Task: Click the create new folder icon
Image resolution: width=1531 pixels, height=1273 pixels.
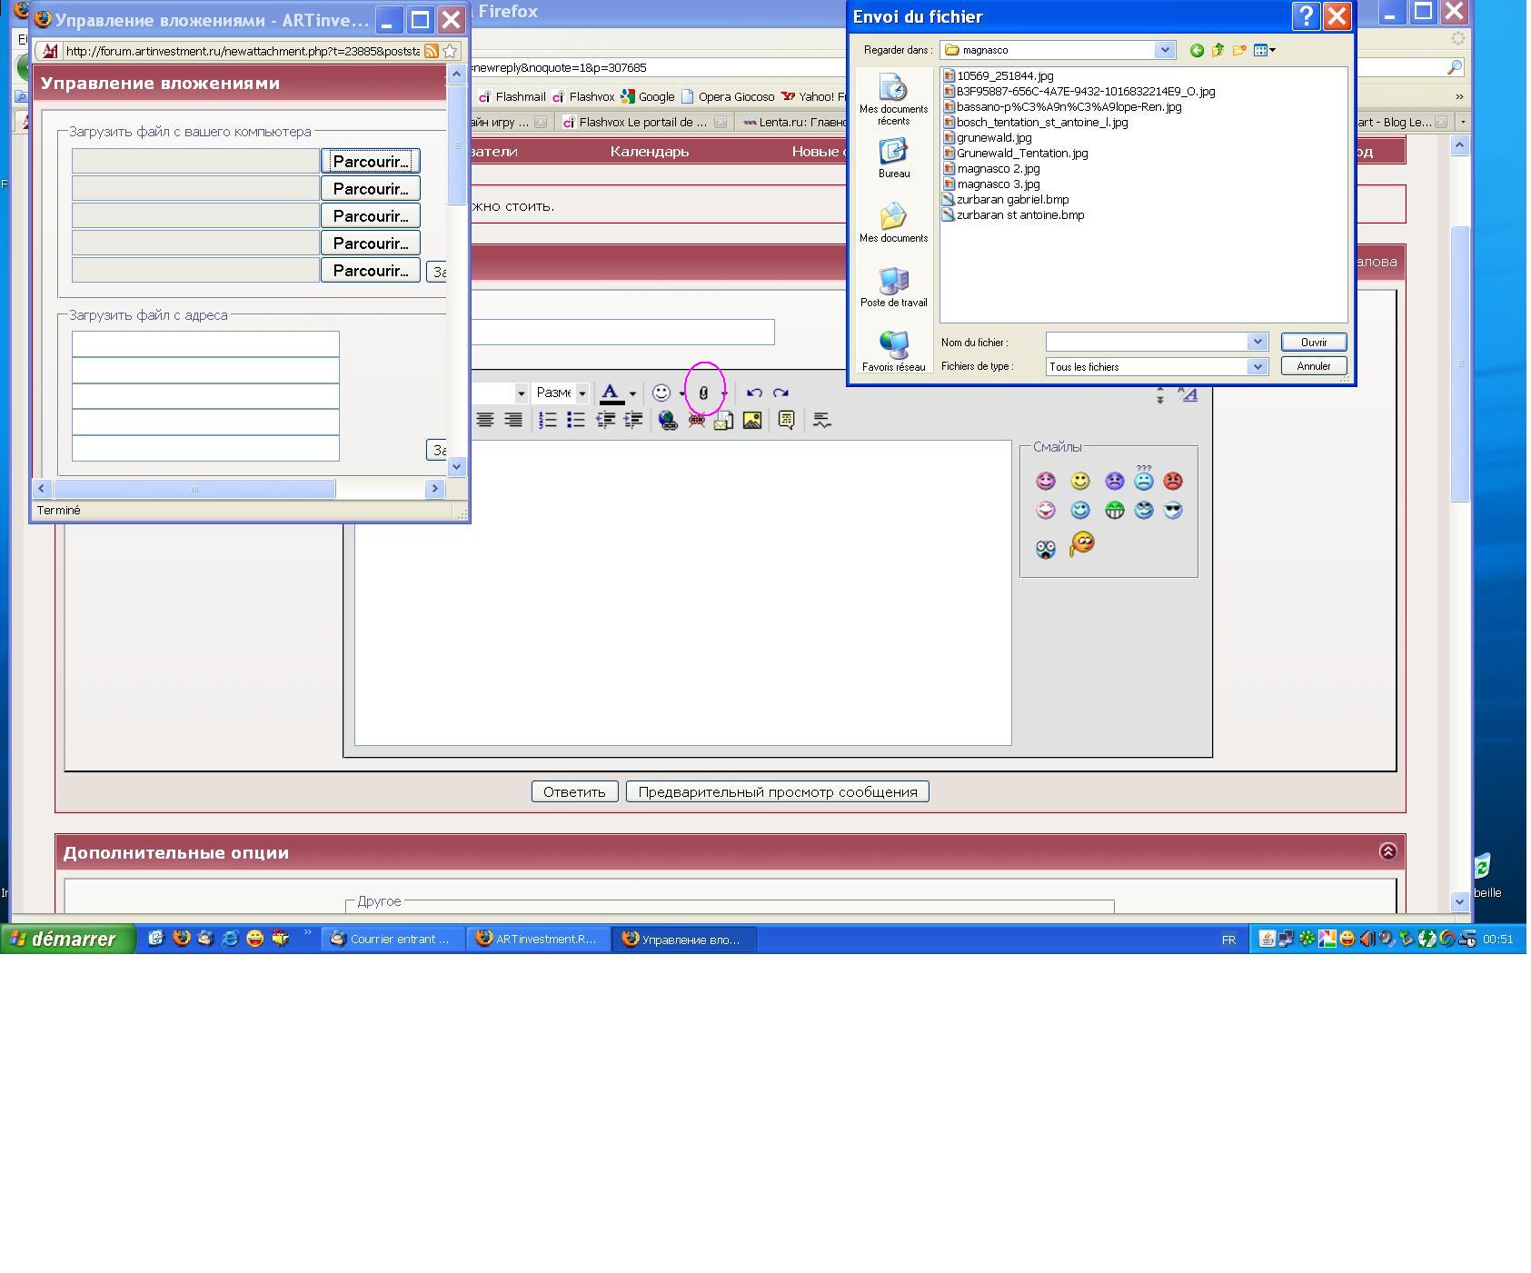Action: [1238, 51]
